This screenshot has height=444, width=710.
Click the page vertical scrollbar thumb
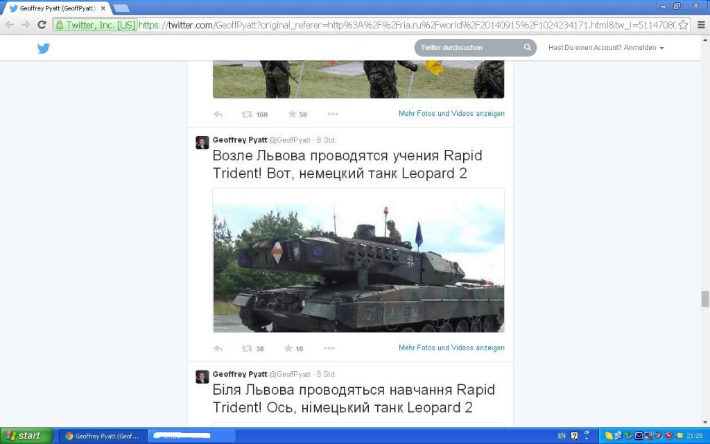click(705, 299)
